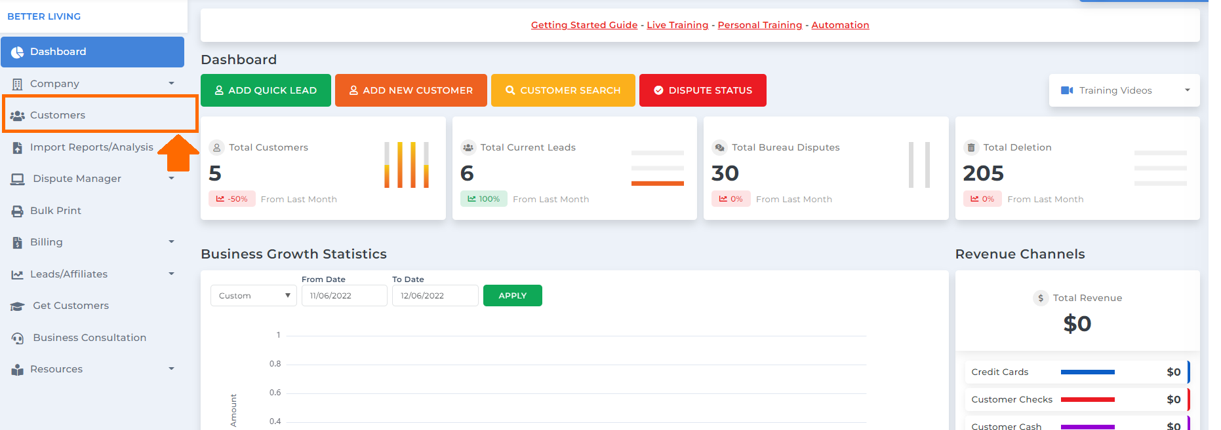This screenshot has height=430, width=1221.
Task: Click the Bulk Print printer icon
Action: [18, 211]
